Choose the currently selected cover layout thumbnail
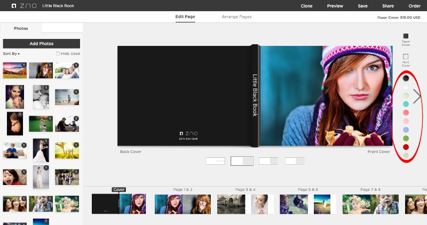Screen dimensions: 427x225 [242, 161]
